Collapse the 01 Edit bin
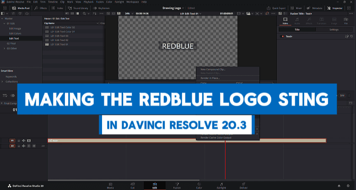This screenshot has width=356, height=190. coord(4,24)
